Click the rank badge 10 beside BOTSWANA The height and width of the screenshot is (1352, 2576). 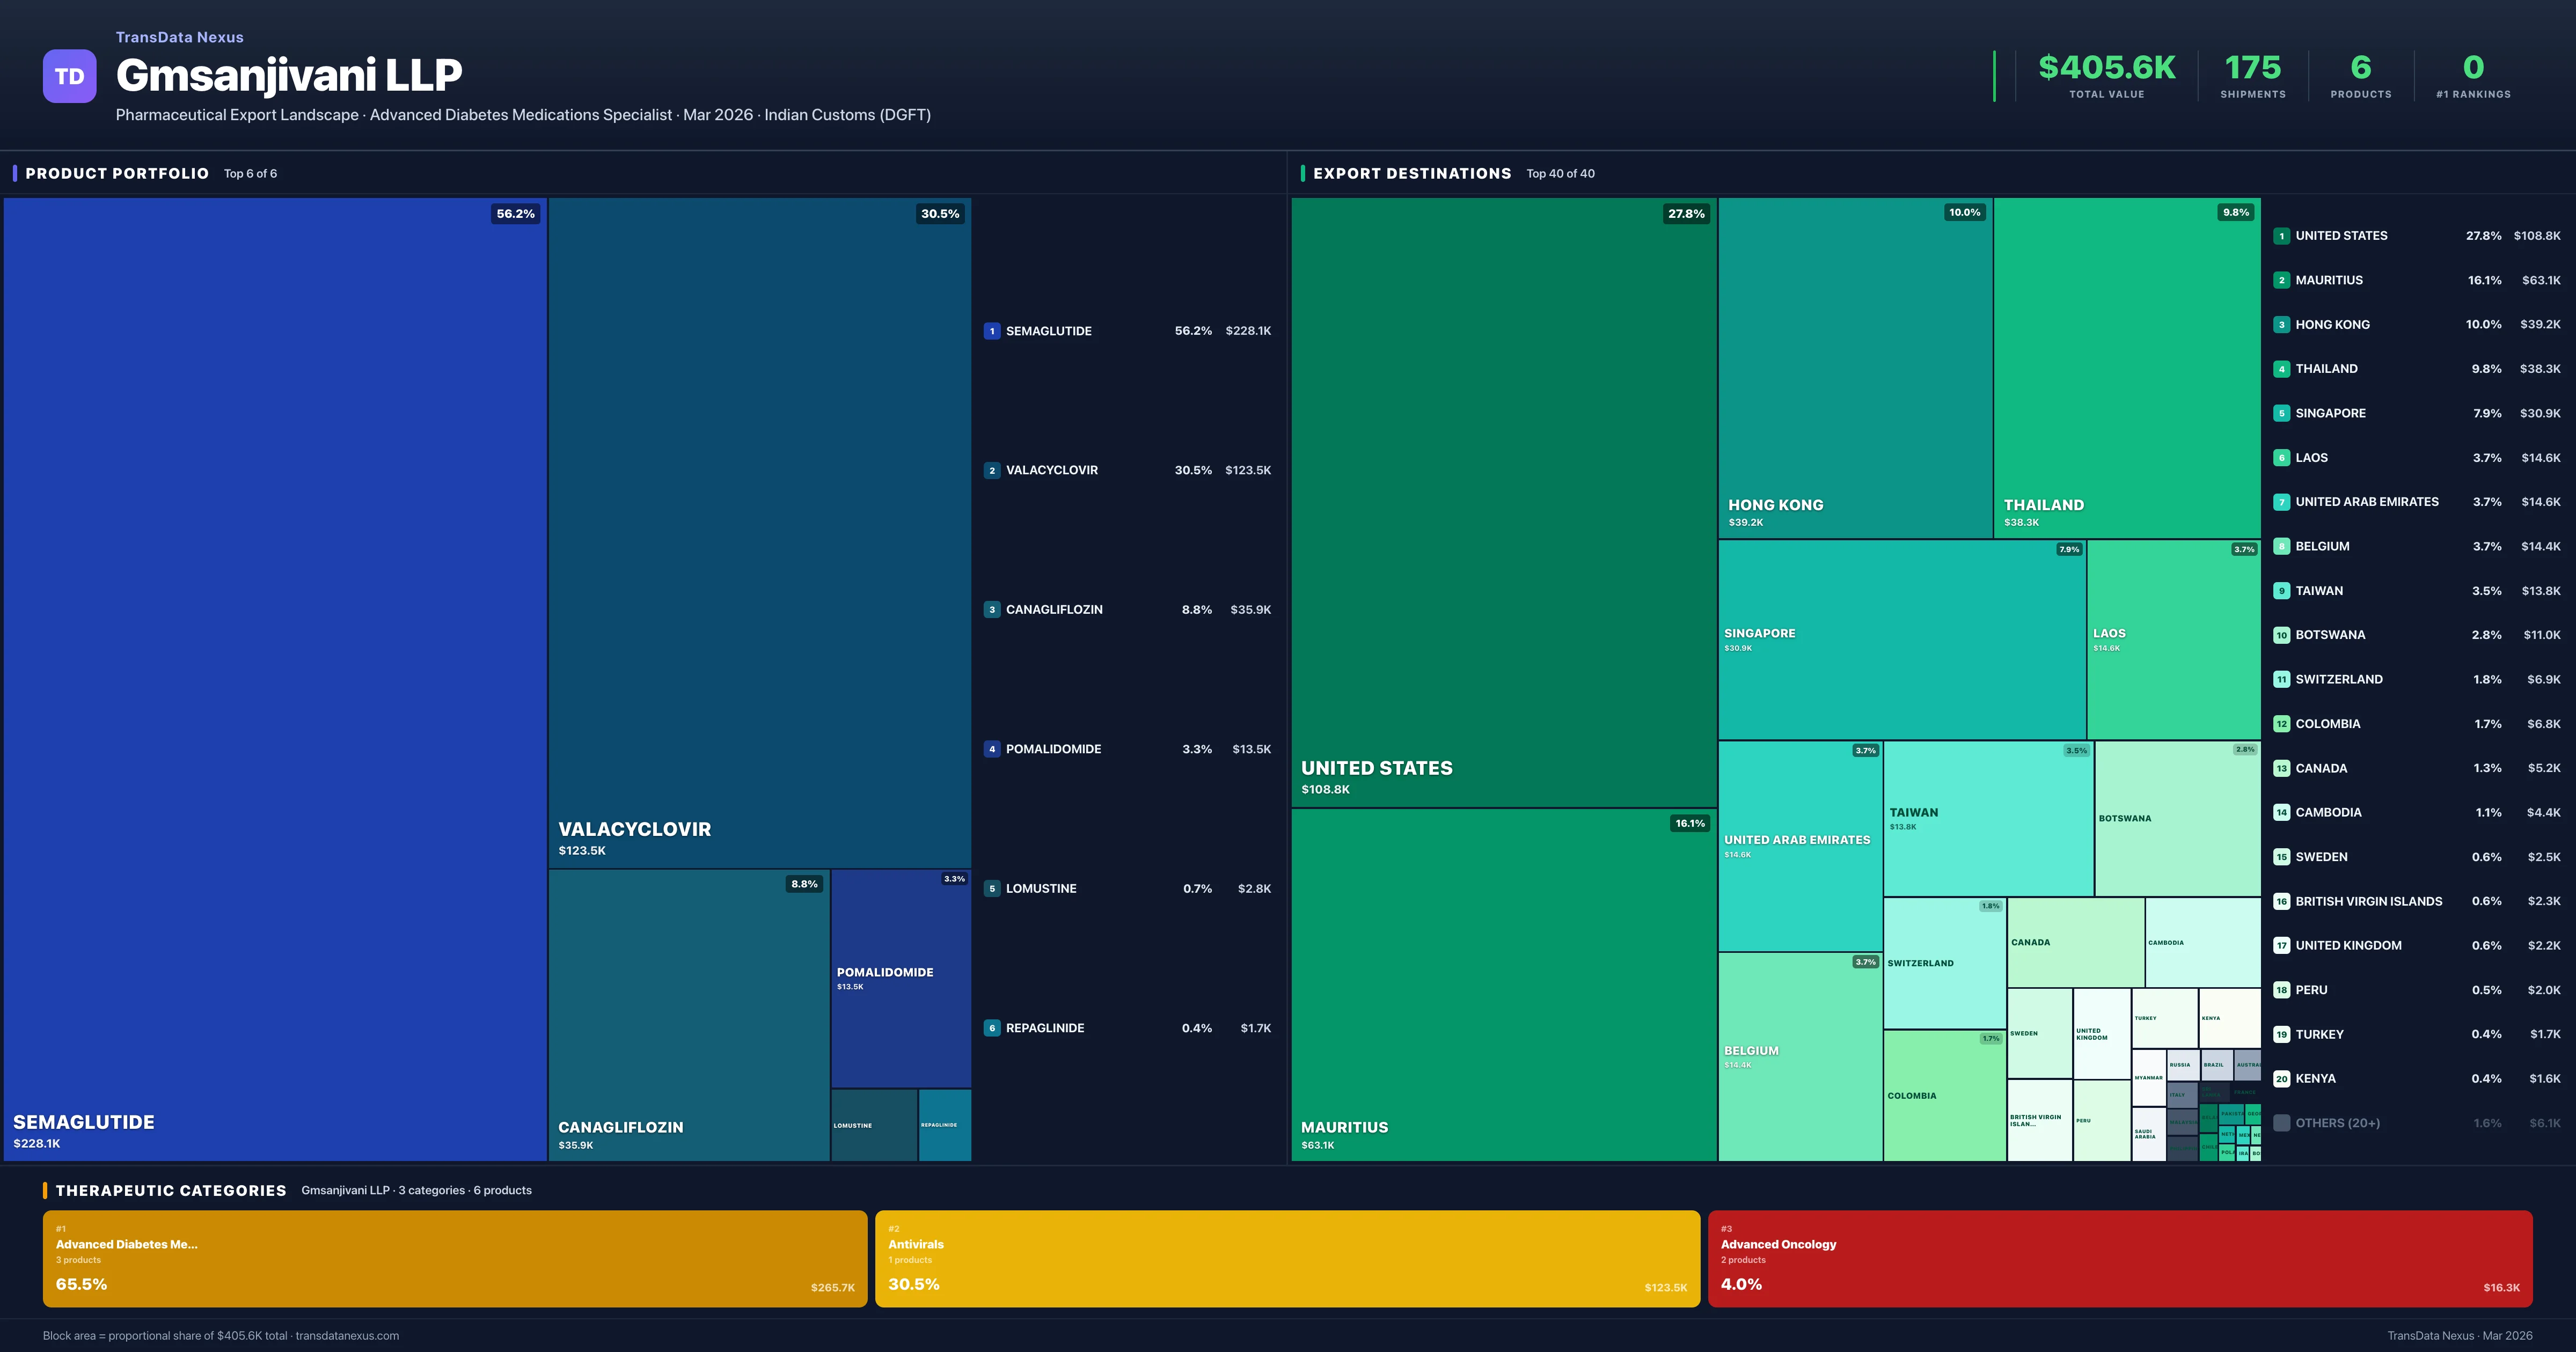(x=2282, y=634)
